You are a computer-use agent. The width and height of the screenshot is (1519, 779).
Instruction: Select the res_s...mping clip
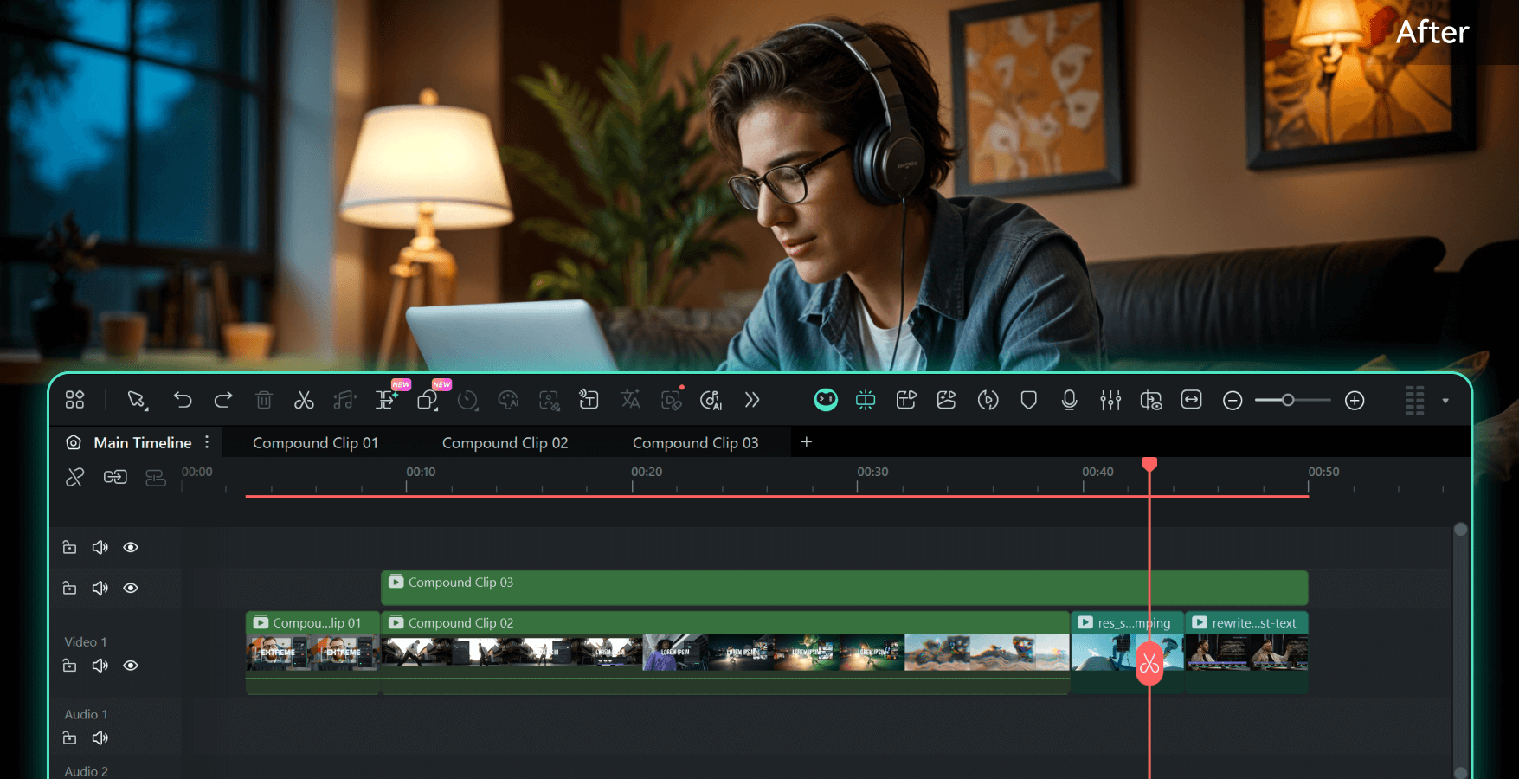click(x=1127, y=653)
